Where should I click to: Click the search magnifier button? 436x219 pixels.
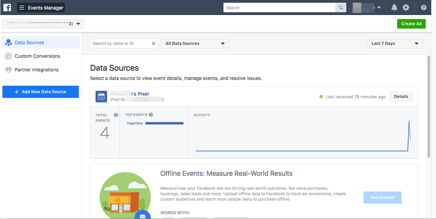tap(341, 7)
